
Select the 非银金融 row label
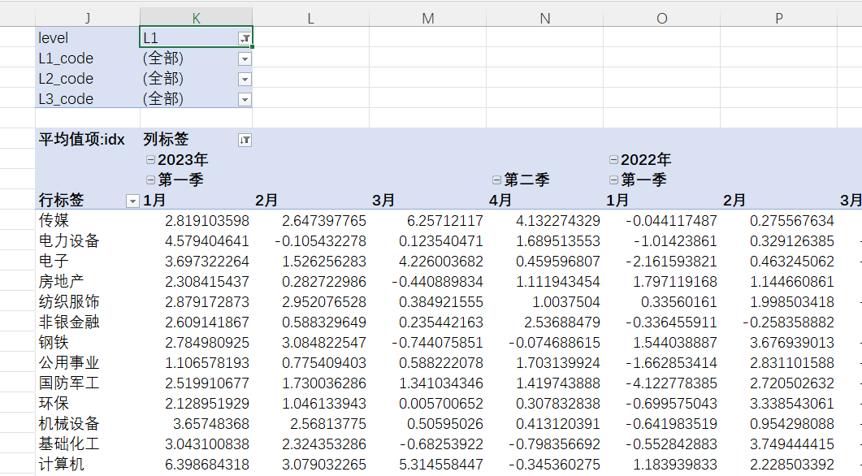click(x=88, y=322)
